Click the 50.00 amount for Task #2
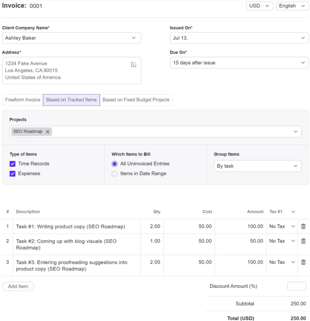 [257, 241]
